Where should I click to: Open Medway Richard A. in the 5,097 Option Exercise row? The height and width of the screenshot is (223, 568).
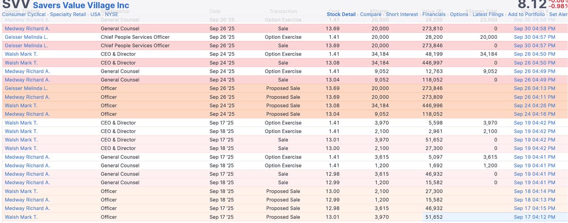point(27,157)
